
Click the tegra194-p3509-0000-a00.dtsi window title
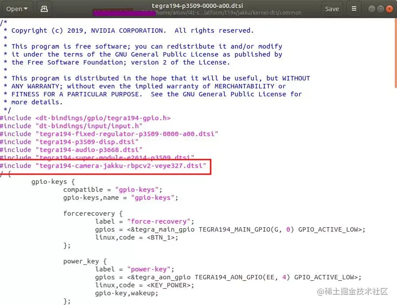[197, 6]
